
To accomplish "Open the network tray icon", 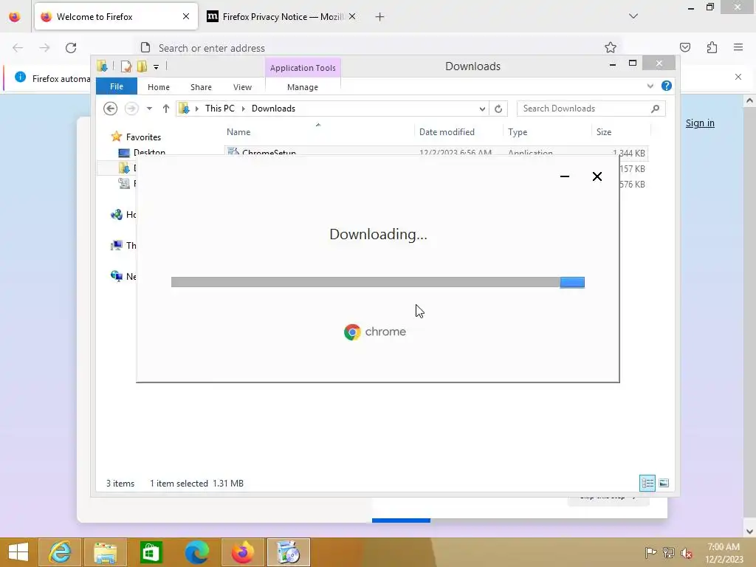I will click(669, 552).
